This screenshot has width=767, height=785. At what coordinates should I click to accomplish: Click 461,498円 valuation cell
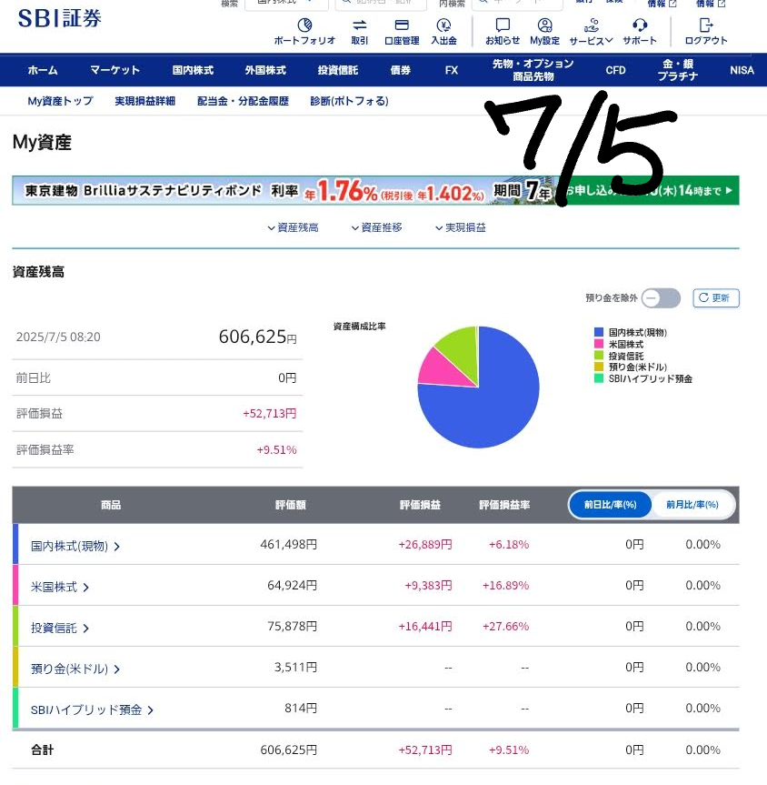tap(289, 545)
